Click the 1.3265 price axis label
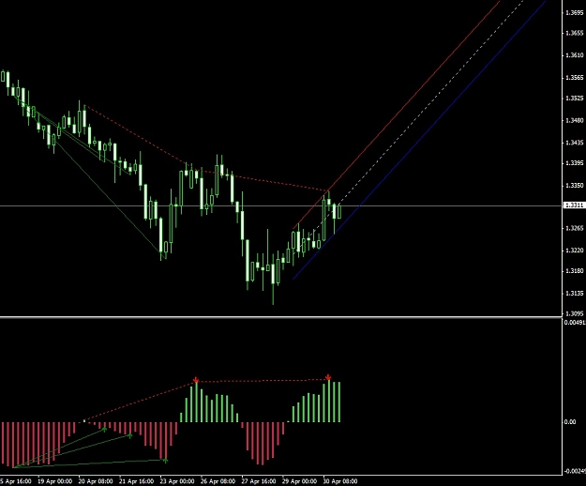 [575, 228]
